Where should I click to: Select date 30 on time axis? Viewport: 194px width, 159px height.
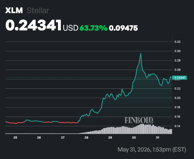[x=134, y=138]
